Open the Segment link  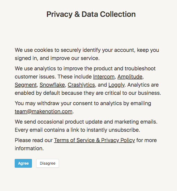26,85
